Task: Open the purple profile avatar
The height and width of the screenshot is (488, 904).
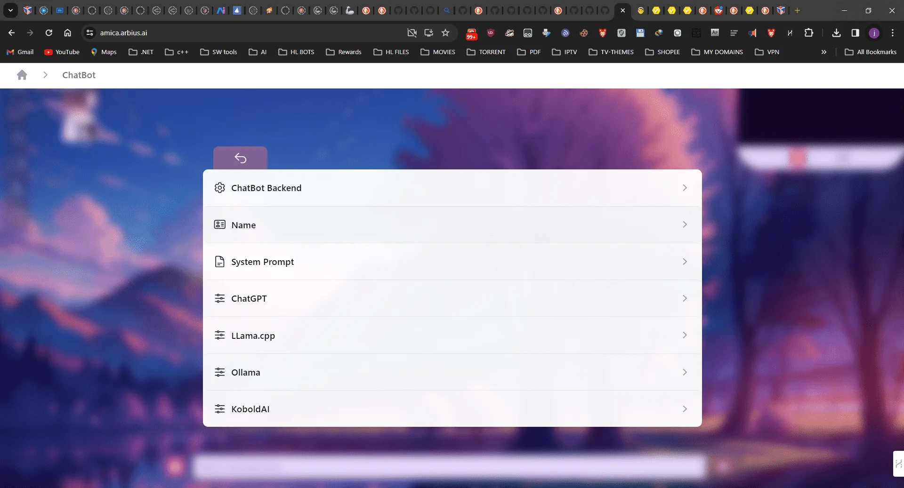Action: pyautogui.click(x=874, y=32)
